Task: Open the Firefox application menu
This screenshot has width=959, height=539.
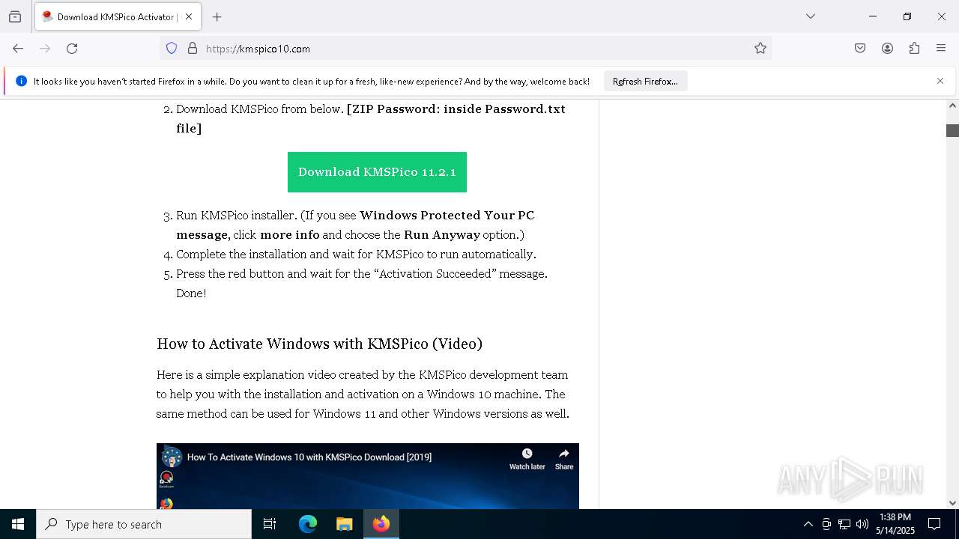Action: tap(941, 49)
